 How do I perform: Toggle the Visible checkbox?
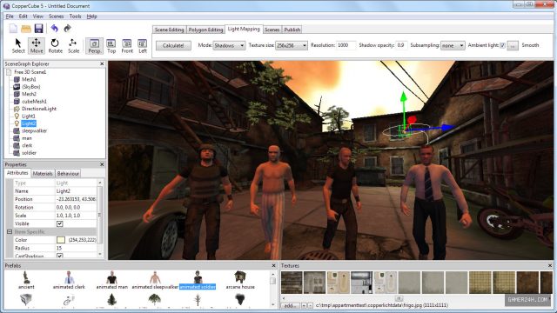pyautogui.click(x=60, y=224)
